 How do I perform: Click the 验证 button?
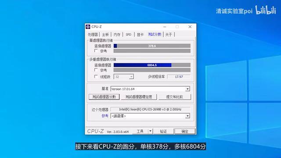[x=163, y=131]
